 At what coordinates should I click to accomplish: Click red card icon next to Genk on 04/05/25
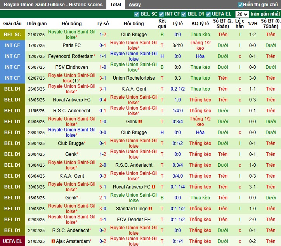tap(140, 122)
